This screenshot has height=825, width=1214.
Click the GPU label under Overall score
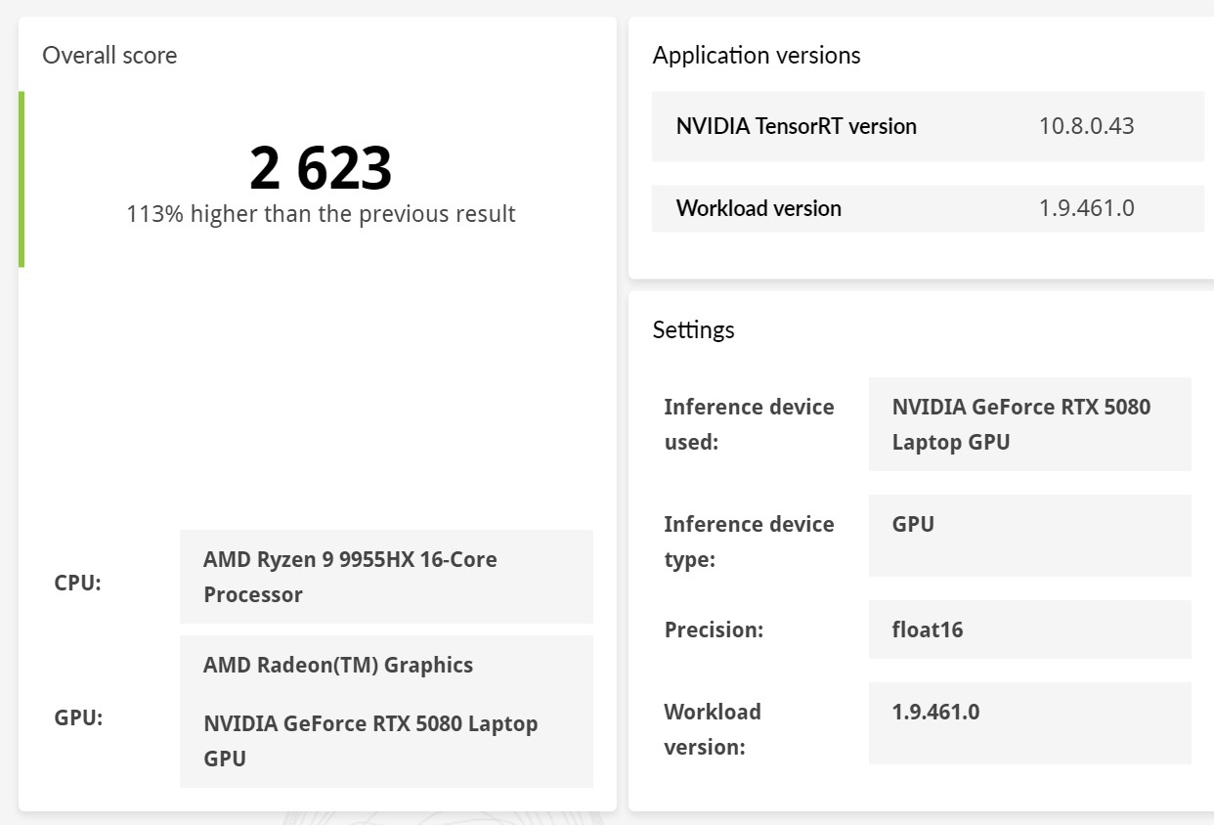(79, 718)
